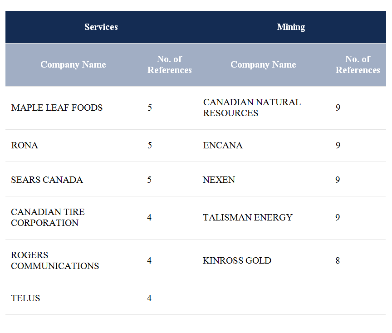392x333 pixels.
Task: Select the TELUS company cell
Action: pos(25,299)
